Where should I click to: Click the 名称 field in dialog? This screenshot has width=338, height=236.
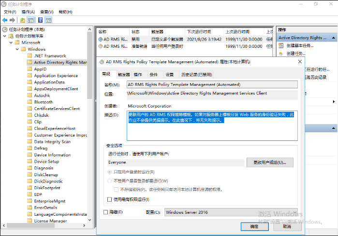pyautogui.click(x=212, y=84)
